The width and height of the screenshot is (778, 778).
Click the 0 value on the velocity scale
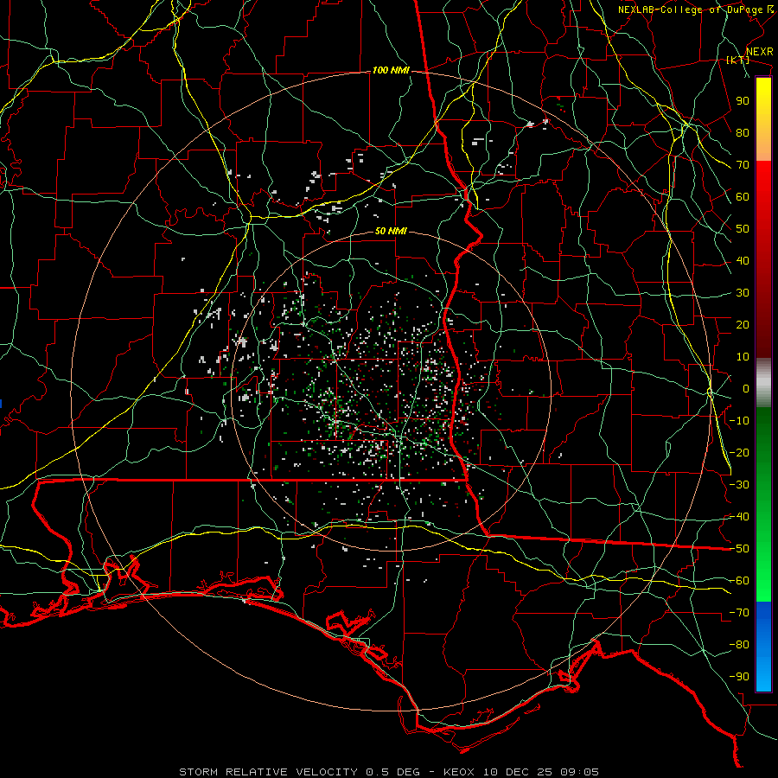coord(746,389)
